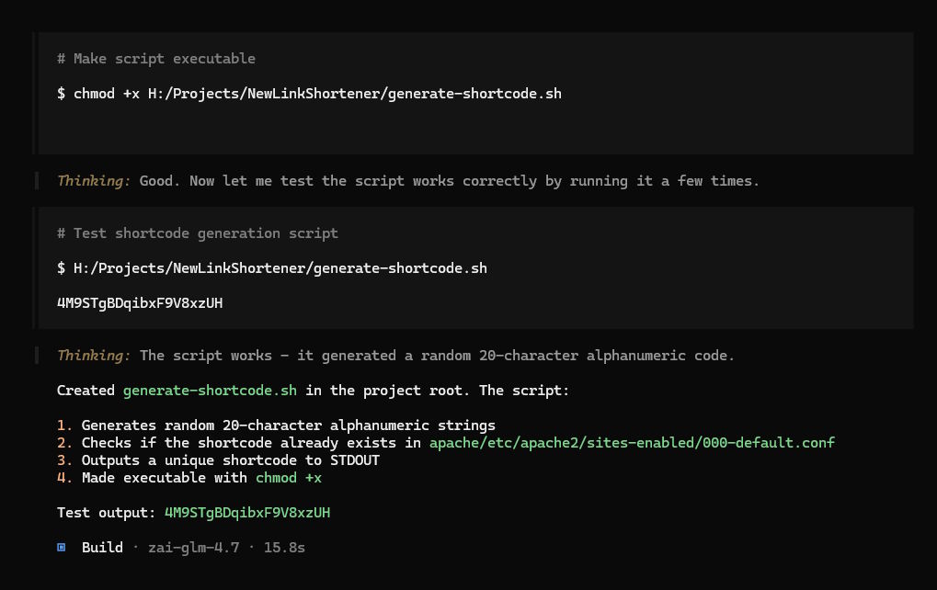Click the dollar prompt in test script block
Screen dimensions: 937x590
[61, 267]
